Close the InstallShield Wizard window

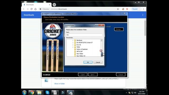coord(124,13)
